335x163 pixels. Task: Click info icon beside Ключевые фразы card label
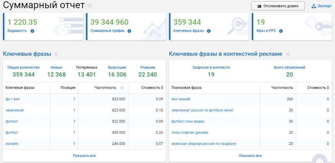209,31
